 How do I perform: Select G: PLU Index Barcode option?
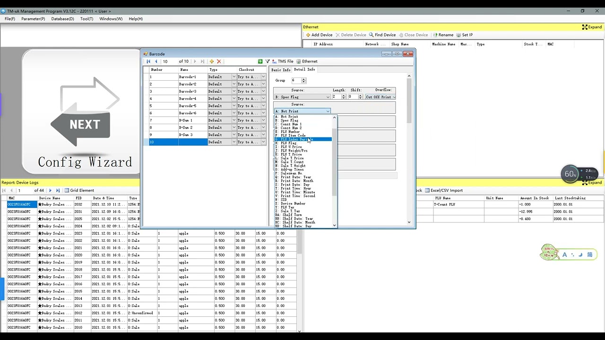coord(303,139)
